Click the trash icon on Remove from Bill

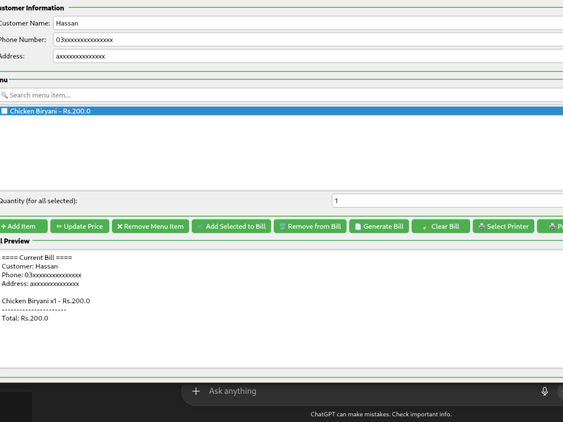pyautogui.click(x=283, y=226)
